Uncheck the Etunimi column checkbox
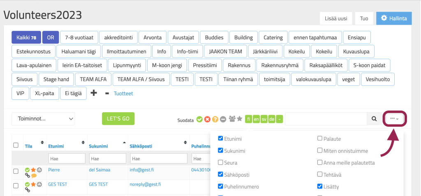 click(221, 139)
